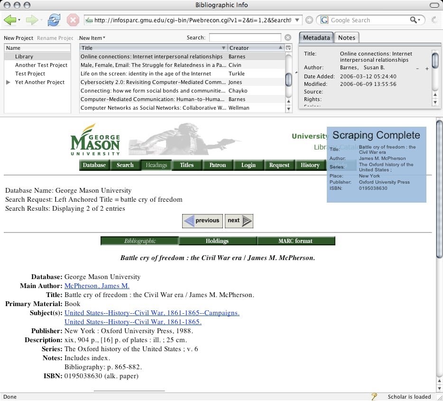Open the Database catalog menu tab
443x401 pixels.
pyautogui.click(x=94, y=165)
